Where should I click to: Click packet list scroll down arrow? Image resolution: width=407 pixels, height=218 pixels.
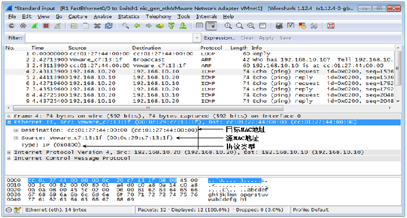398,101
